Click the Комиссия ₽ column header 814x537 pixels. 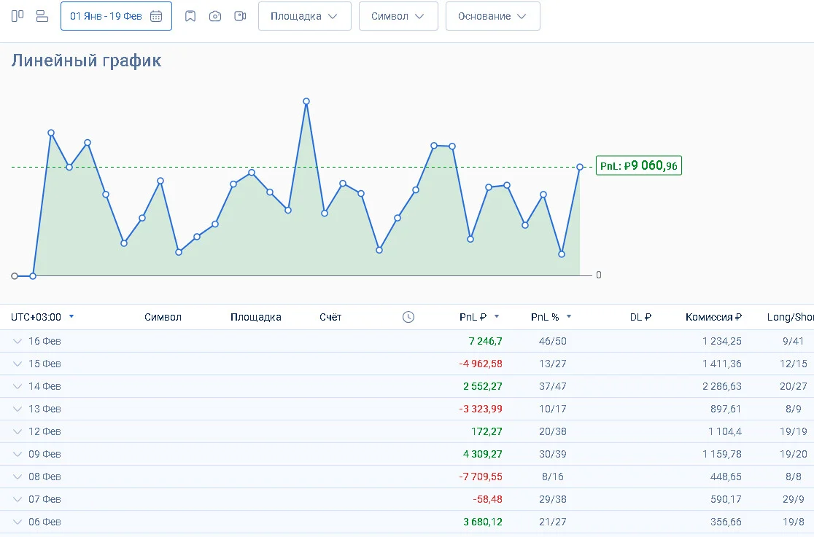[x=713, y=317]
